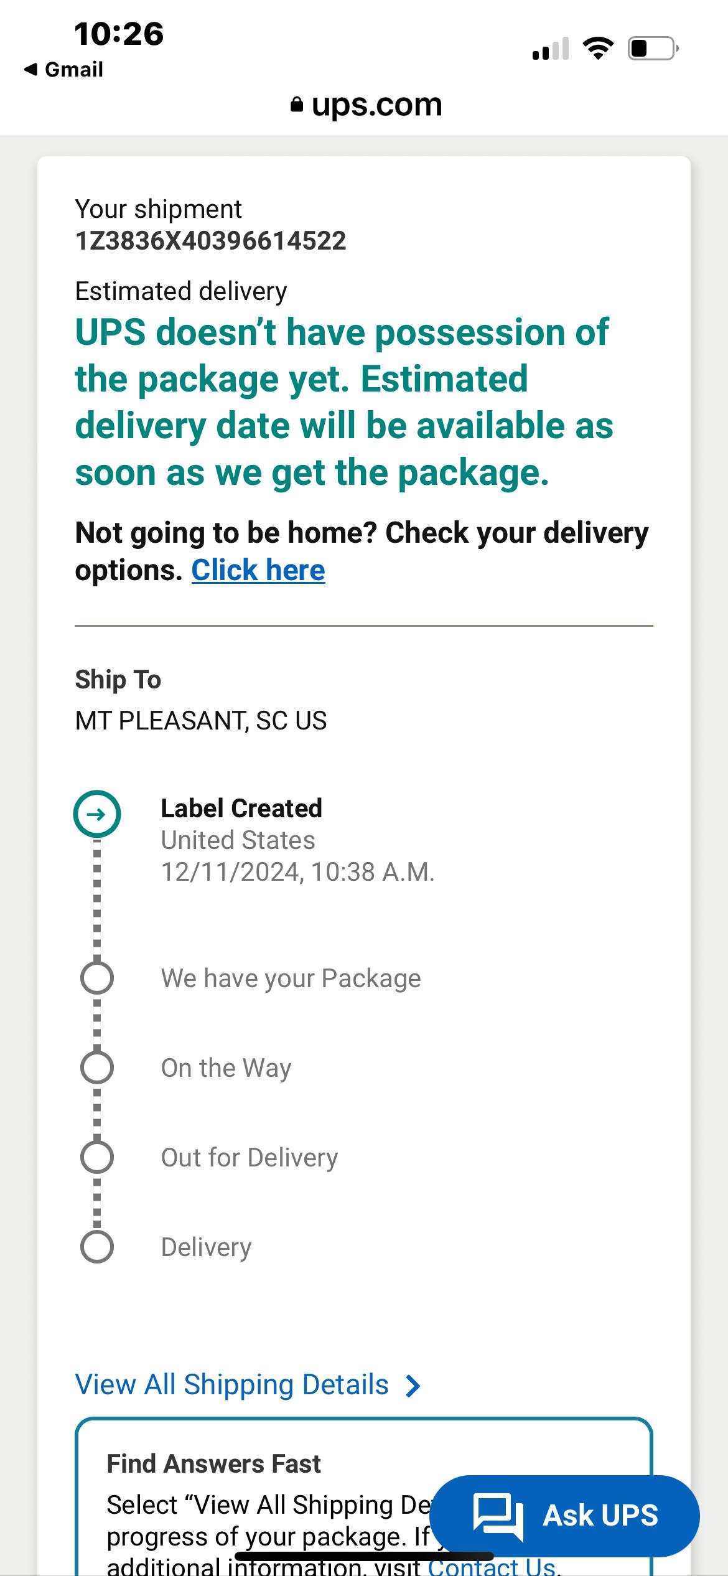This screenshot has height=1576, width=728.
Task: Tap the Label Created arrow circle icon
Action: click(97, 814)
